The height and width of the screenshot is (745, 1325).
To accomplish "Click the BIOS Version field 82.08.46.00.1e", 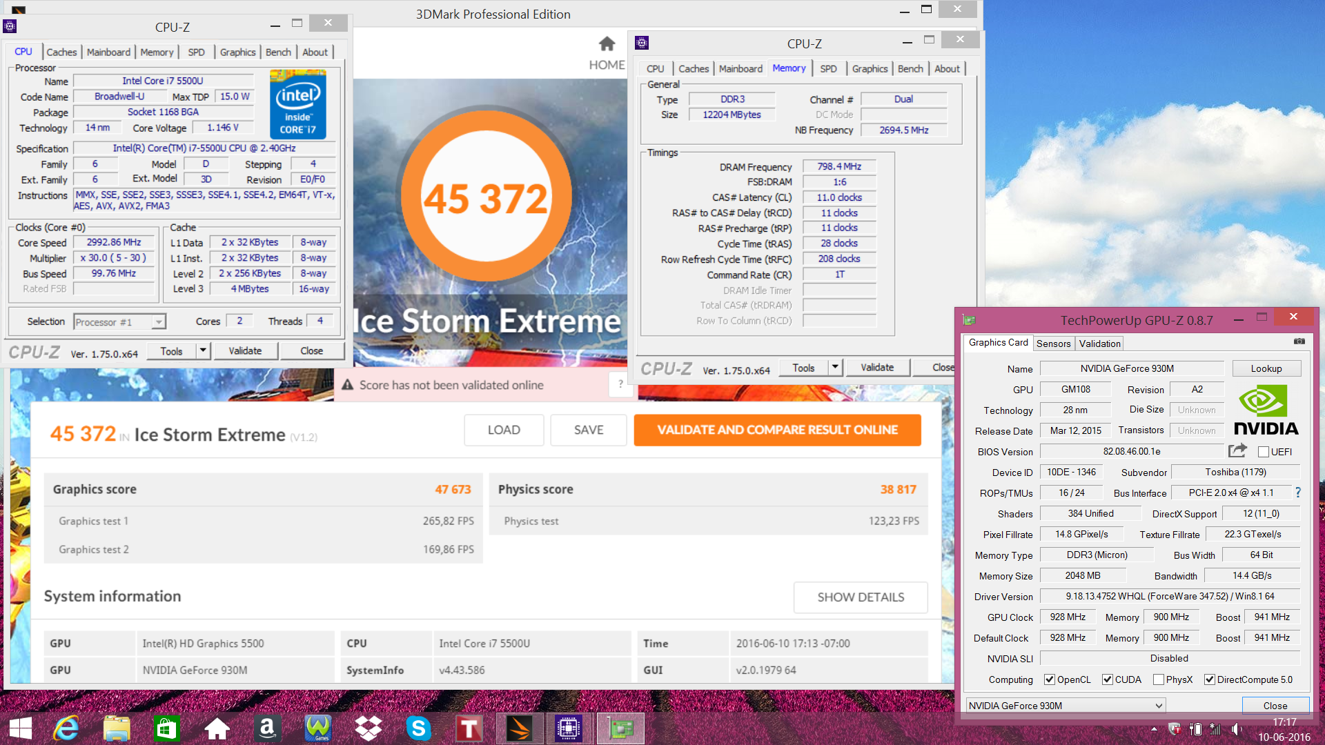I will (x=1131, y=451).
